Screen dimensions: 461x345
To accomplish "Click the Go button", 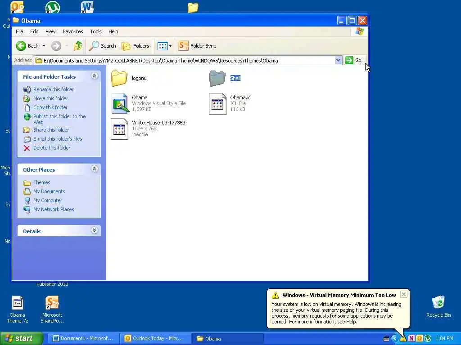I will [354, 61].
